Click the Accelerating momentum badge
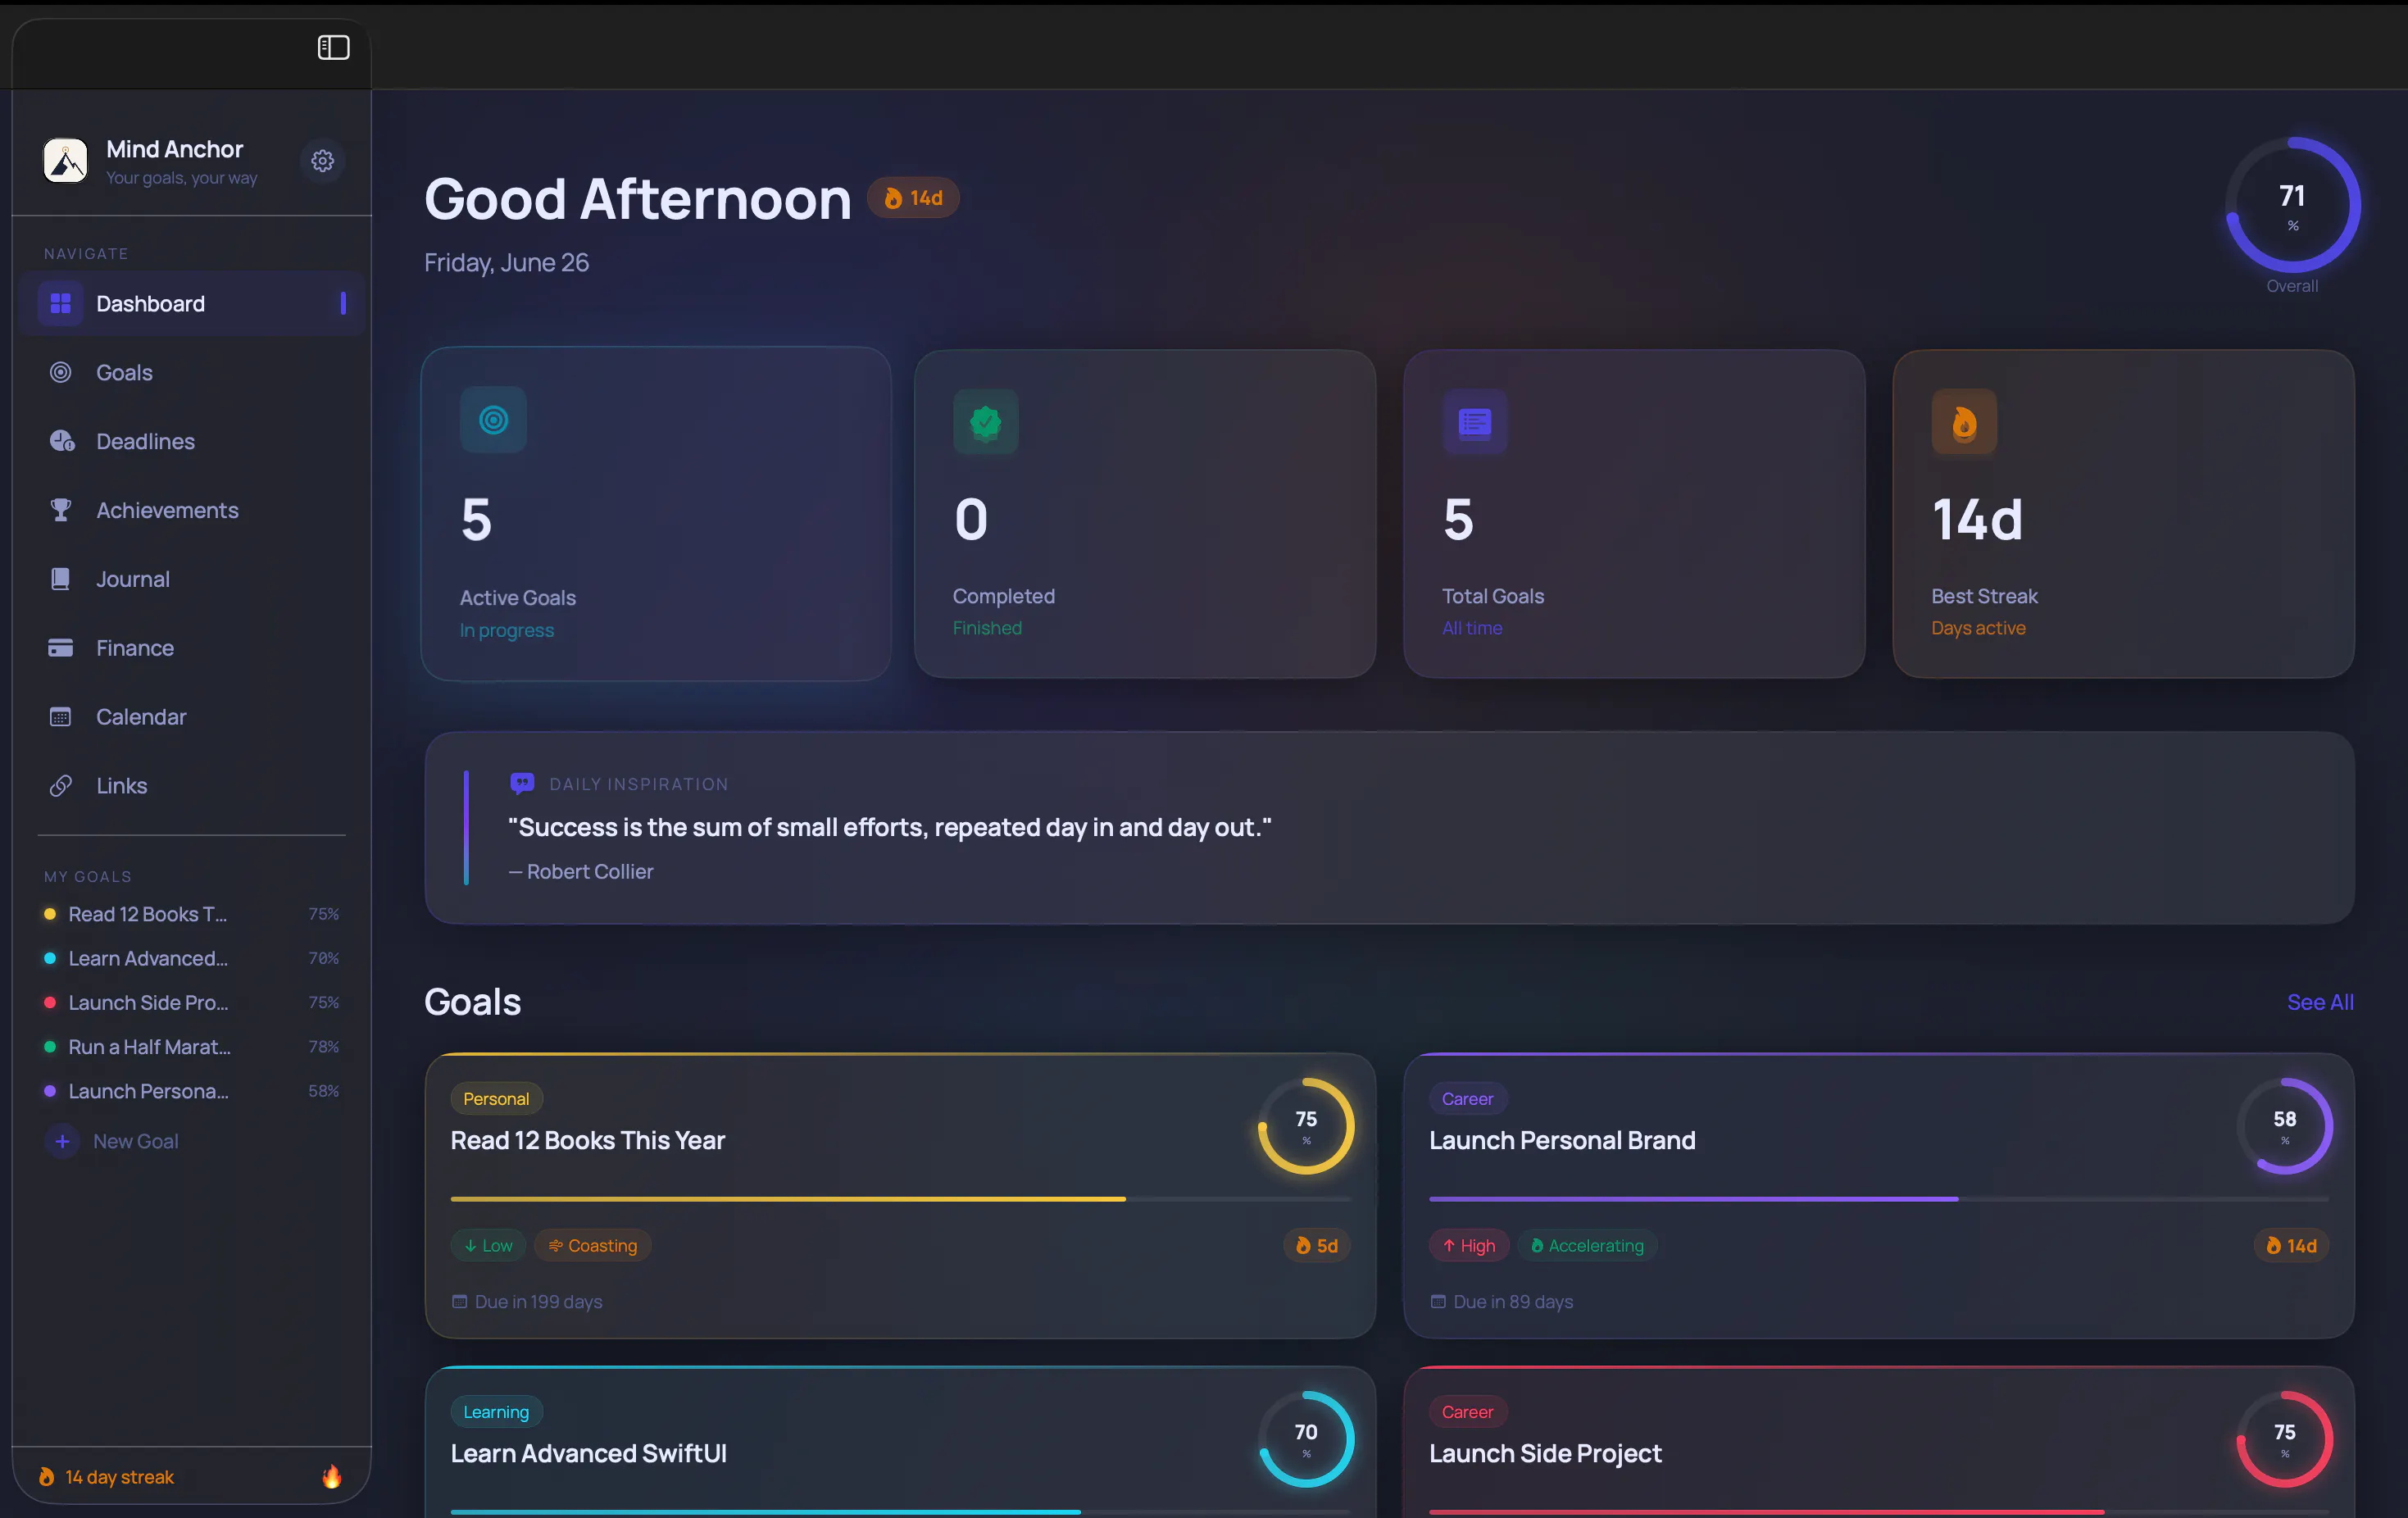Viewport: 2408px width, 1518px height. coord(1588,1246)
